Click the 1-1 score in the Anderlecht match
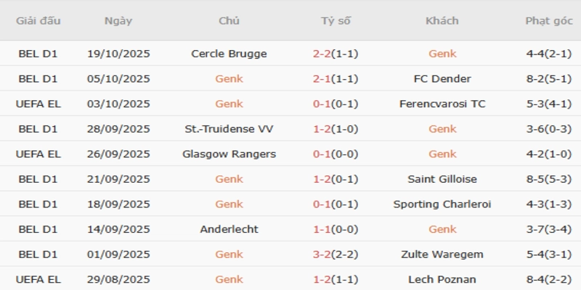The image size is (581, 290). [322, 229]
